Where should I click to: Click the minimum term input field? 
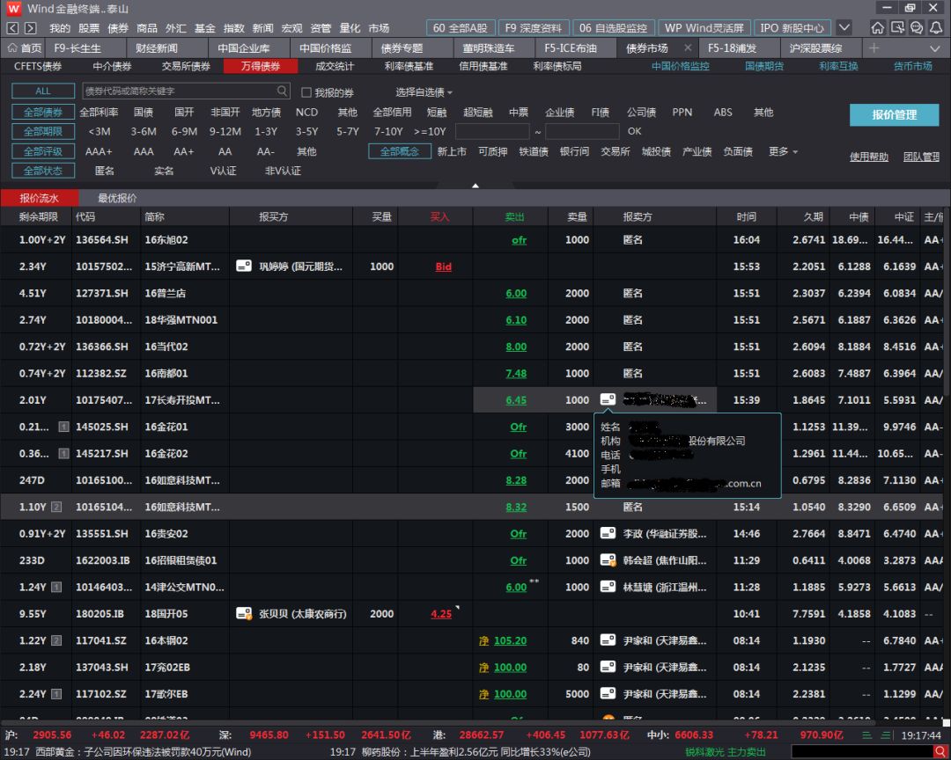pyautogui.click(x=492, y=132)
